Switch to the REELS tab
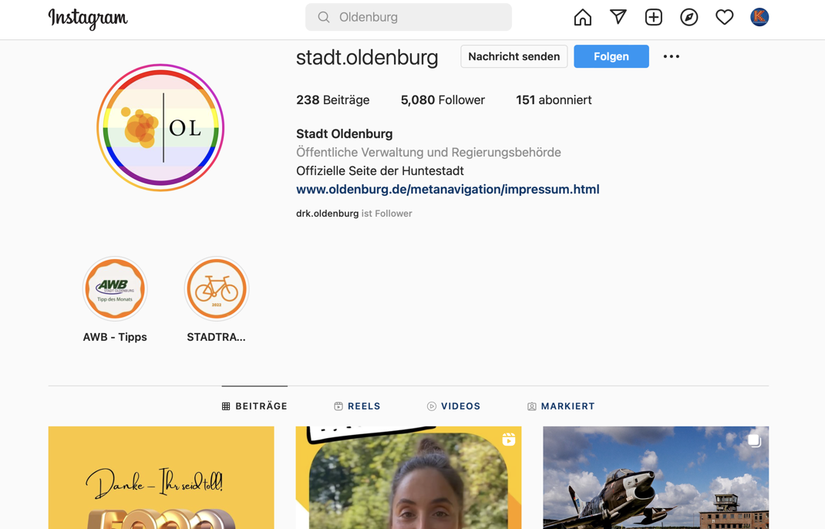The image size is (825, 529). click(357, 406)
